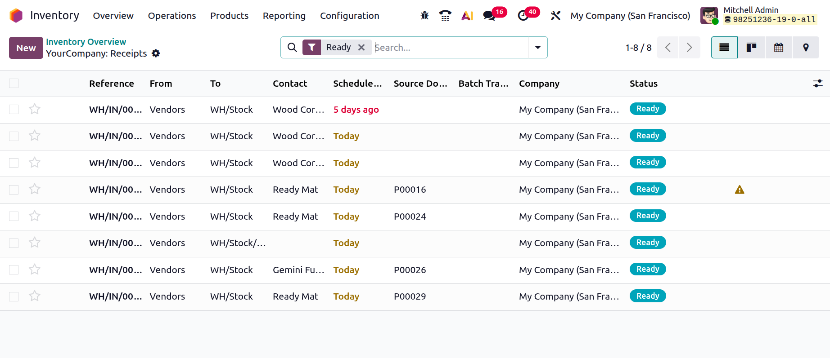The height and width of the screenshot is (358, 830).
Task: Open the AI assistant icon
Action: coord(467,16)
